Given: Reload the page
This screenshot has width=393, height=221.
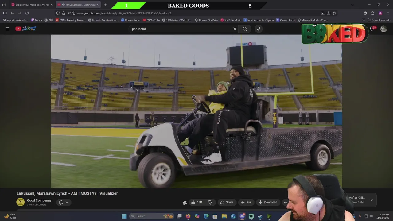Looking at the screenshot, I should pyautogui.click(x=27, y=13).
